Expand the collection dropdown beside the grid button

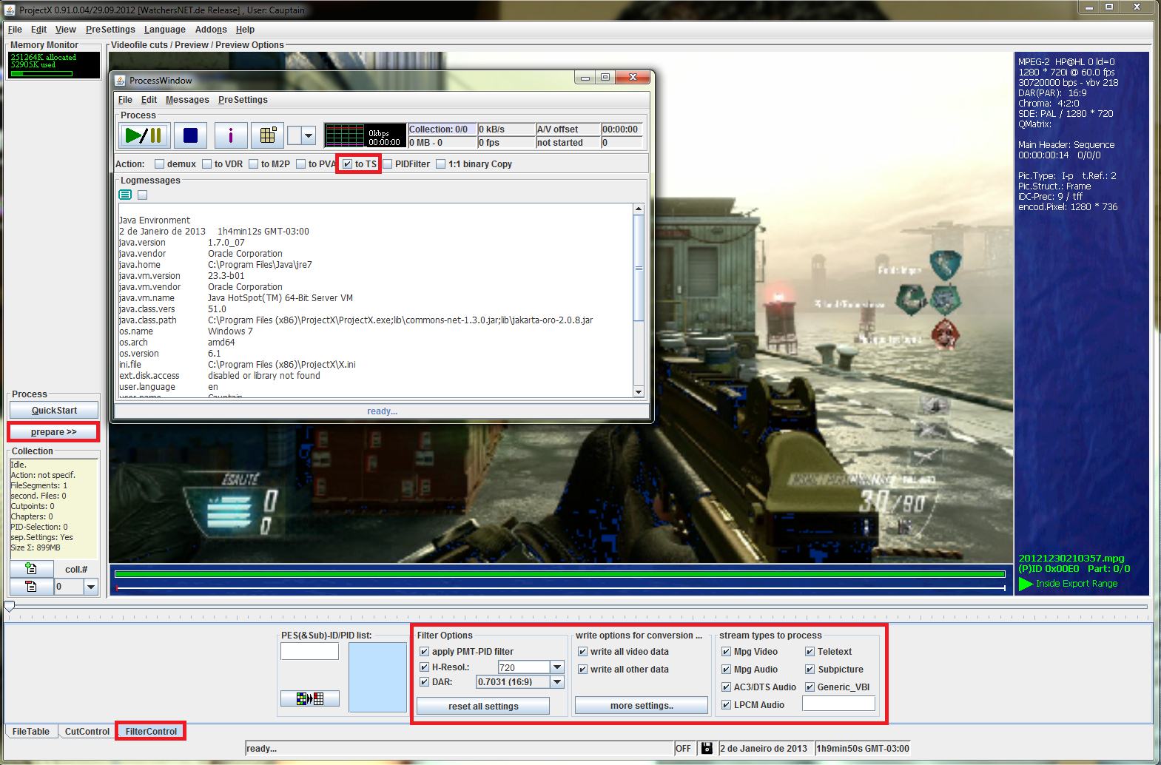309,135
